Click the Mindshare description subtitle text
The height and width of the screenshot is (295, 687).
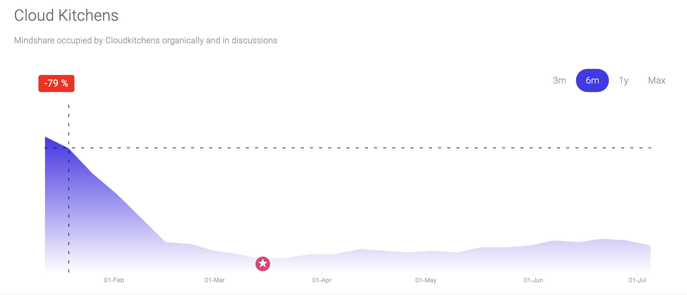146,41
